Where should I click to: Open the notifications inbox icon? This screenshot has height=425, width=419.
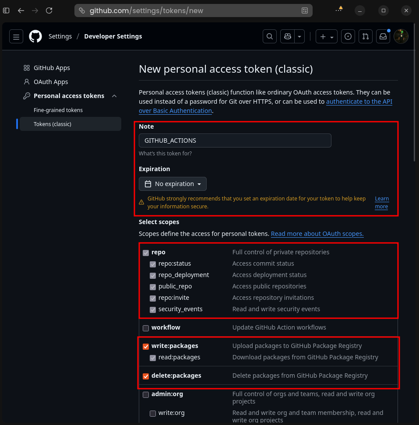click(383, 36)
